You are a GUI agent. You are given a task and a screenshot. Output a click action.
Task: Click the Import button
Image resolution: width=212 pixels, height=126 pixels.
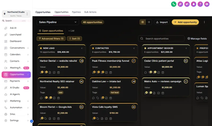click(x=162, y=22)
